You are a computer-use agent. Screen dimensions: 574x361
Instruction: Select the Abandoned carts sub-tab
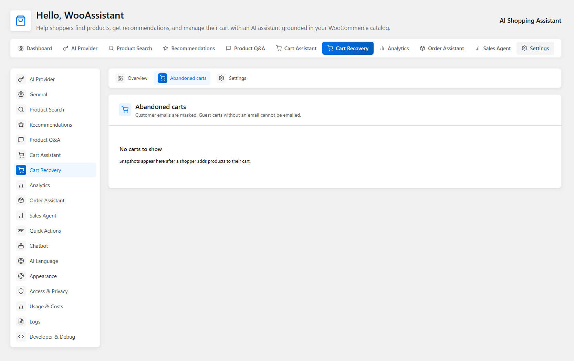pos(182,78)
